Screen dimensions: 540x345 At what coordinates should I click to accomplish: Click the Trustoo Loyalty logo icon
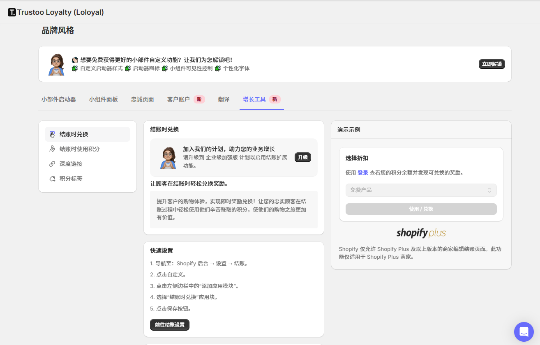12,12
